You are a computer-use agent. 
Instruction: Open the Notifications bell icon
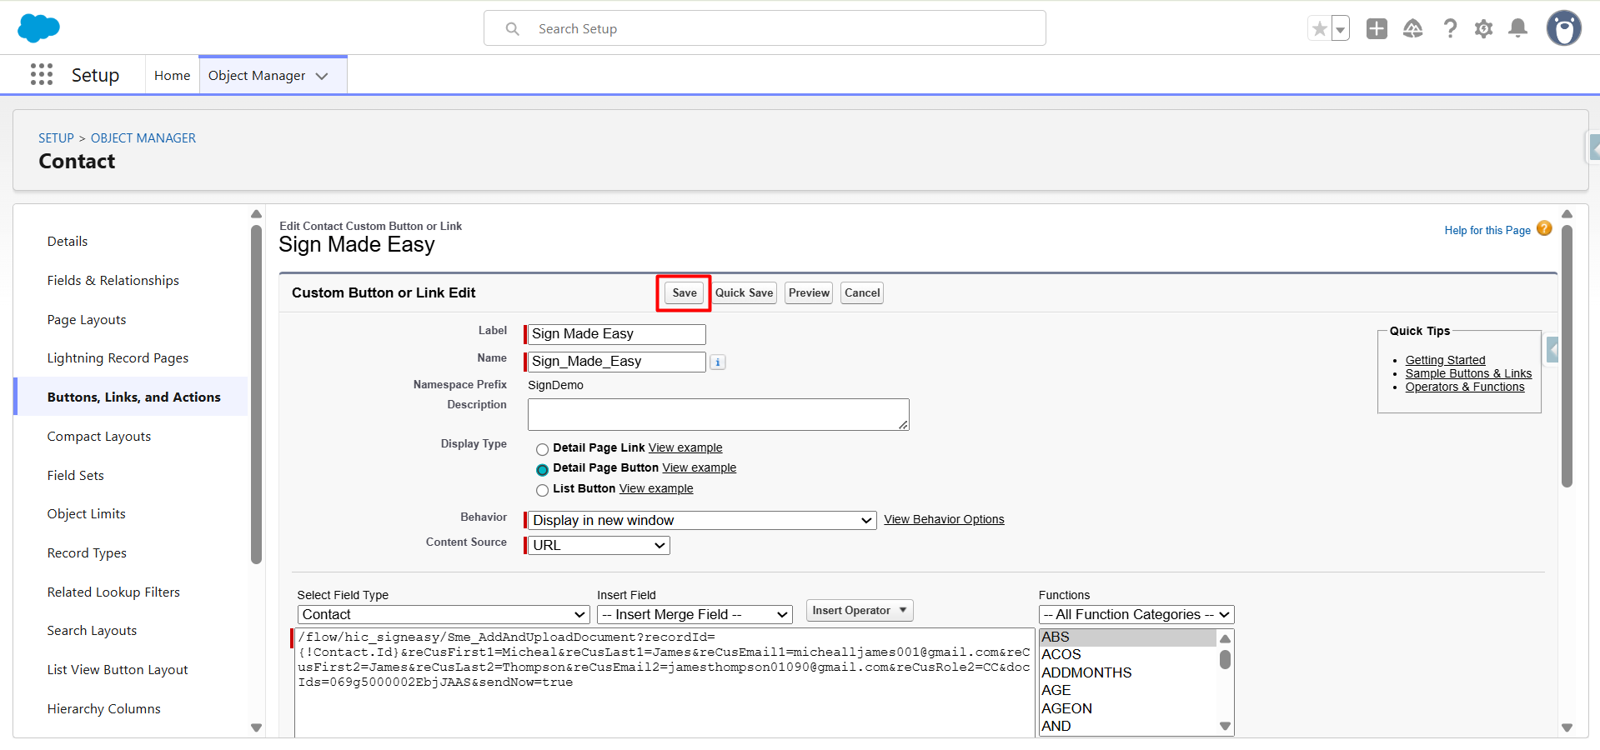pyautogui.click(x=1518, y=29)
